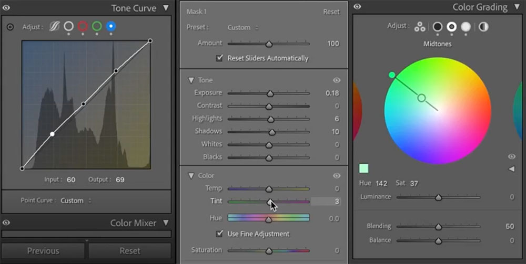Click the Temp slider handle

point(269,189)
